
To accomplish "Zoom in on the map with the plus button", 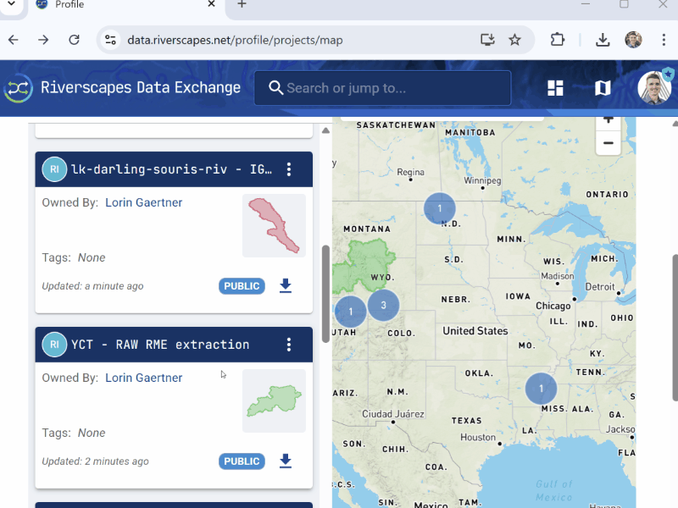I will click(608, 119).
